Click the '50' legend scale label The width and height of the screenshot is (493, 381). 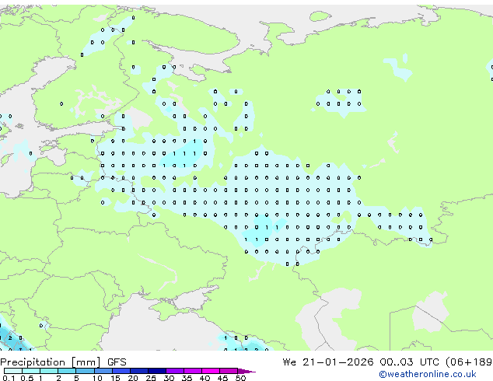click(x=240, y=378)
